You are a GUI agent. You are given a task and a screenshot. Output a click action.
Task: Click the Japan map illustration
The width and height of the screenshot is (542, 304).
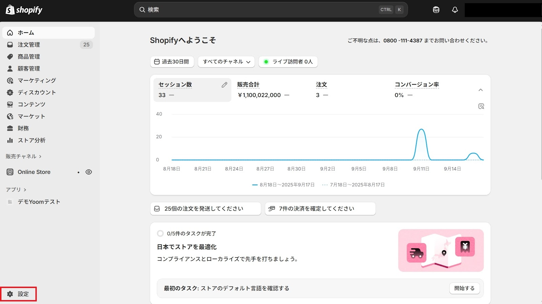click(x=441, y=251)
